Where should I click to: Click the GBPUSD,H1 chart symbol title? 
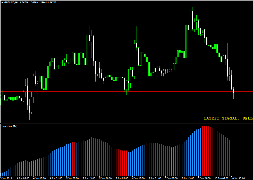point(12,3)
